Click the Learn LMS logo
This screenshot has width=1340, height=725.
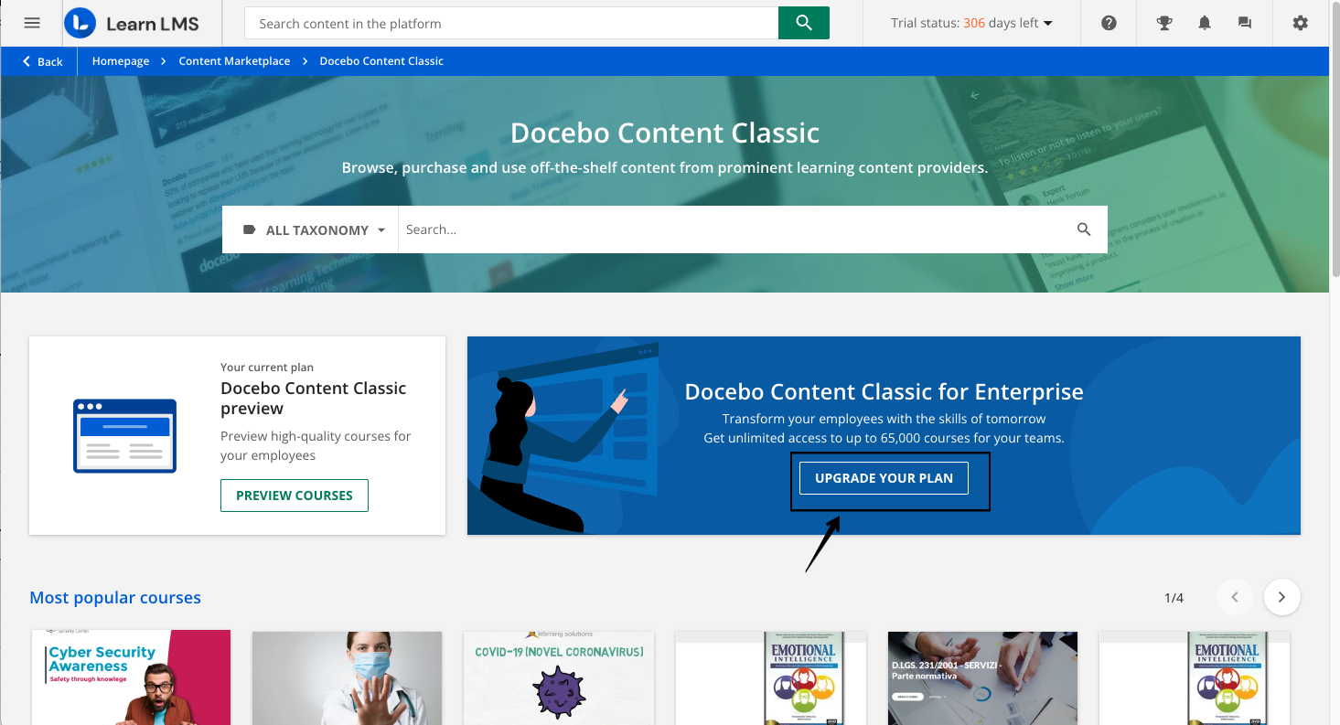point(133,22)
